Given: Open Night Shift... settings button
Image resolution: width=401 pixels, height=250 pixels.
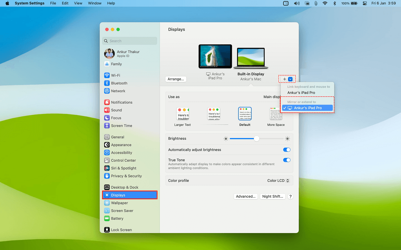Looking at the screenshot, I should tap(273, 197).
